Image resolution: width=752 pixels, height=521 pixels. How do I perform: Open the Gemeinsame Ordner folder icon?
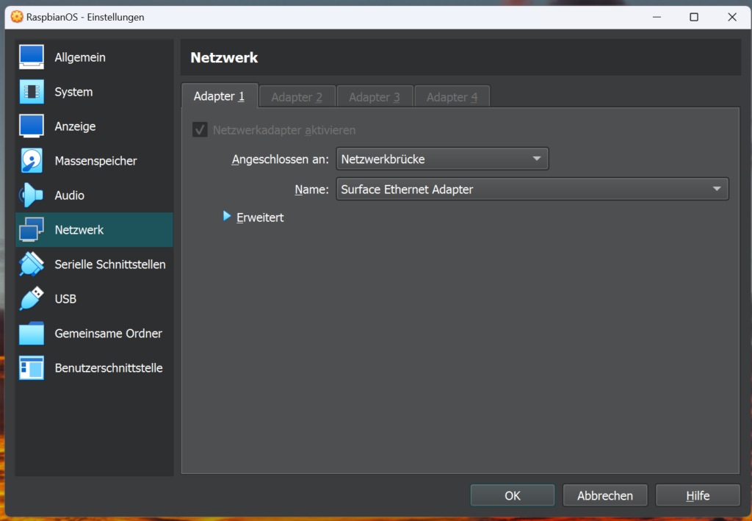coord(32,334)
